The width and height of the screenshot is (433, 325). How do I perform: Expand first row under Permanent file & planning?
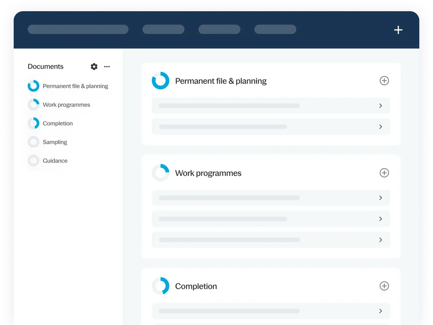[380, 106]
